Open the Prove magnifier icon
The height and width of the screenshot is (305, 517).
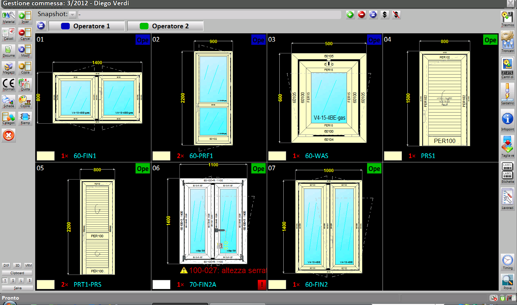pyautogui.click(x=508, y=282)
